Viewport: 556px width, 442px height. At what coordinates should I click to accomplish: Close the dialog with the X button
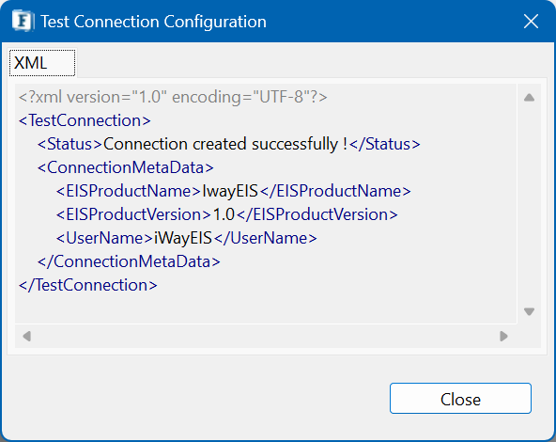(531, 22)
